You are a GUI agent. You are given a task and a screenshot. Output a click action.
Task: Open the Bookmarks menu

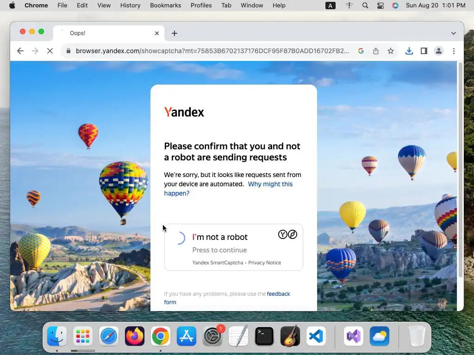point(166,6)
